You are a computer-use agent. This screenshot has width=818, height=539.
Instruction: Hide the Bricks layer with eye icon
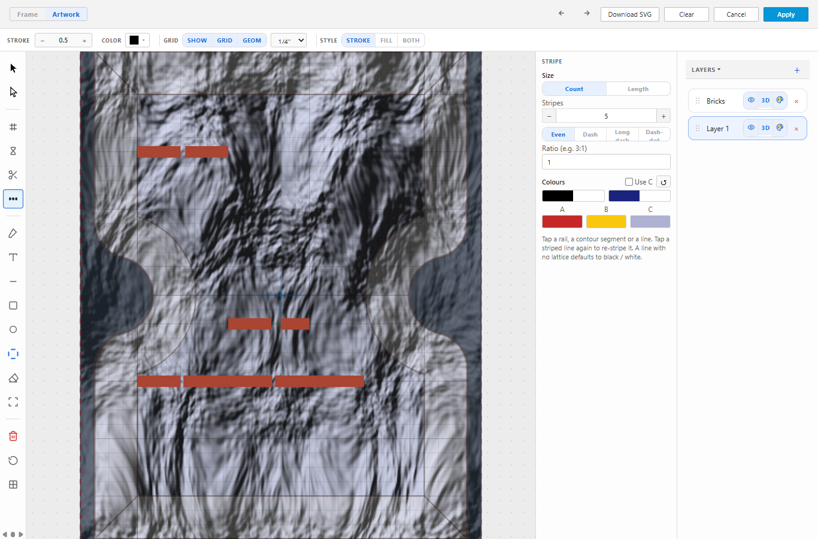(751, 100)
